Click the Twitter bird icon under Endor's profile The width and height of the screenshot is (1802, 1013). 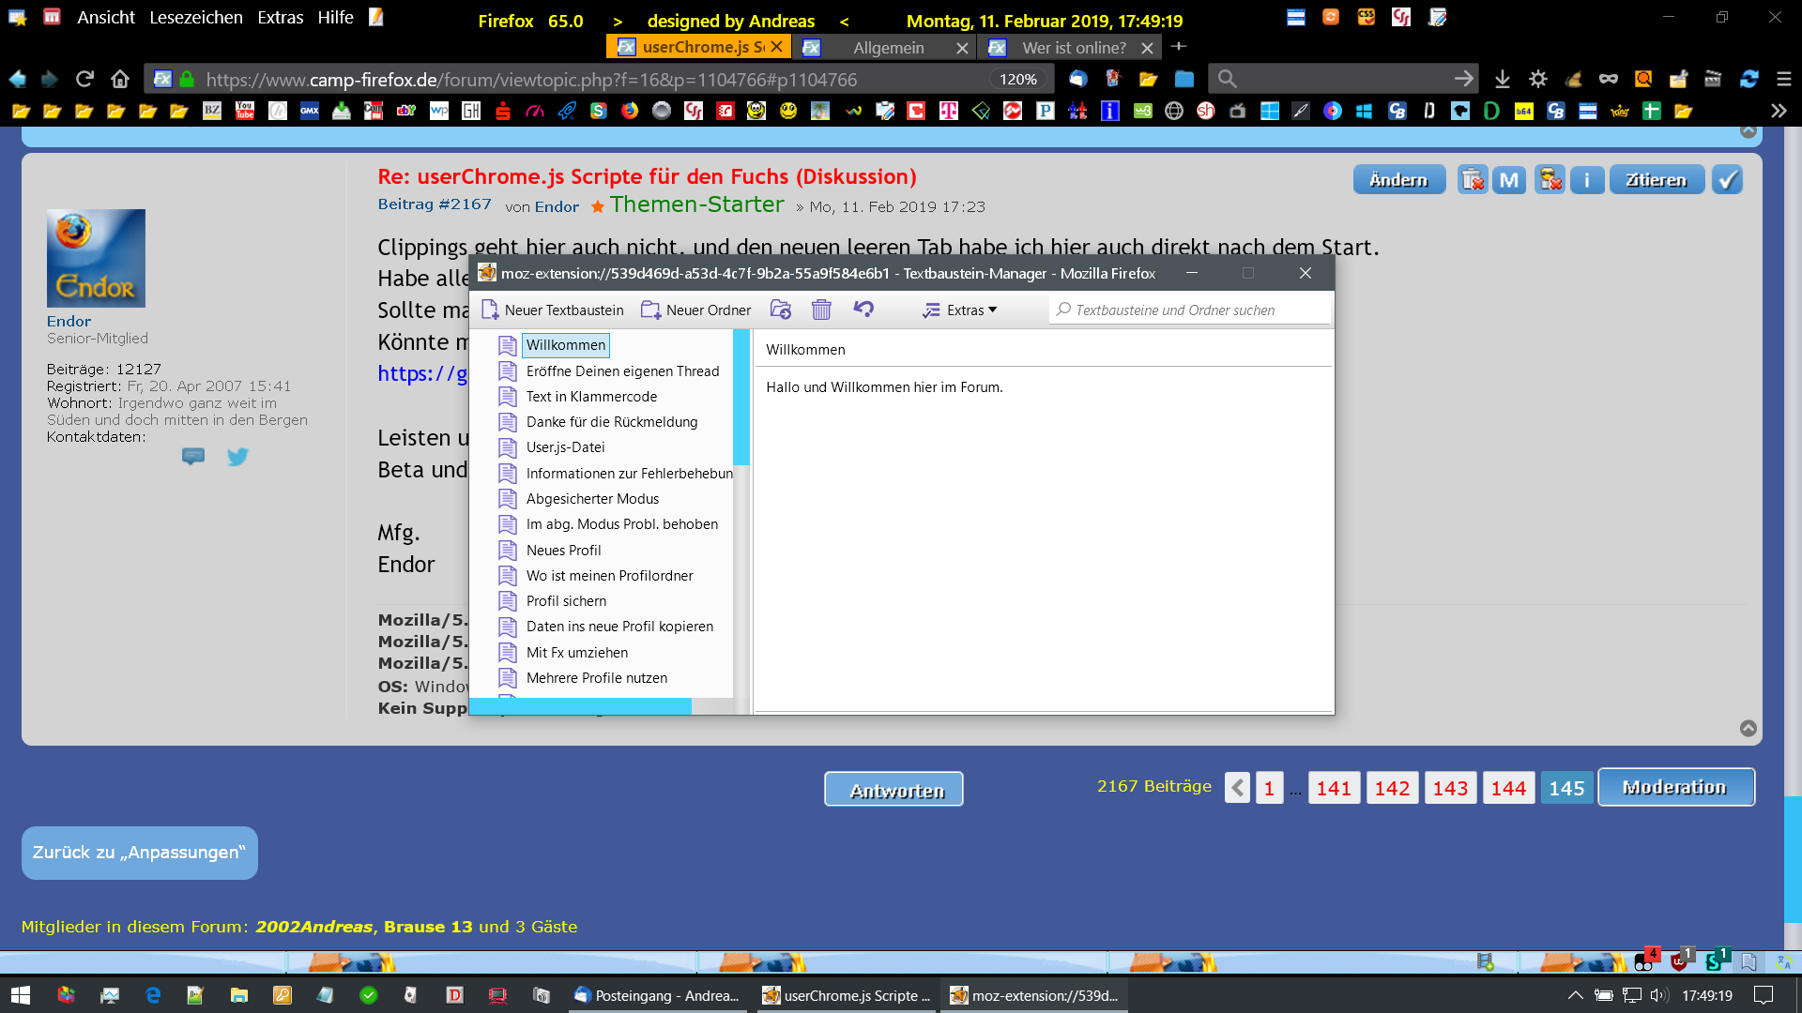(237, 457)
